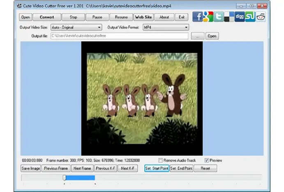
Task: Browse output file with ellipsis button
Action: pos(198,36)
